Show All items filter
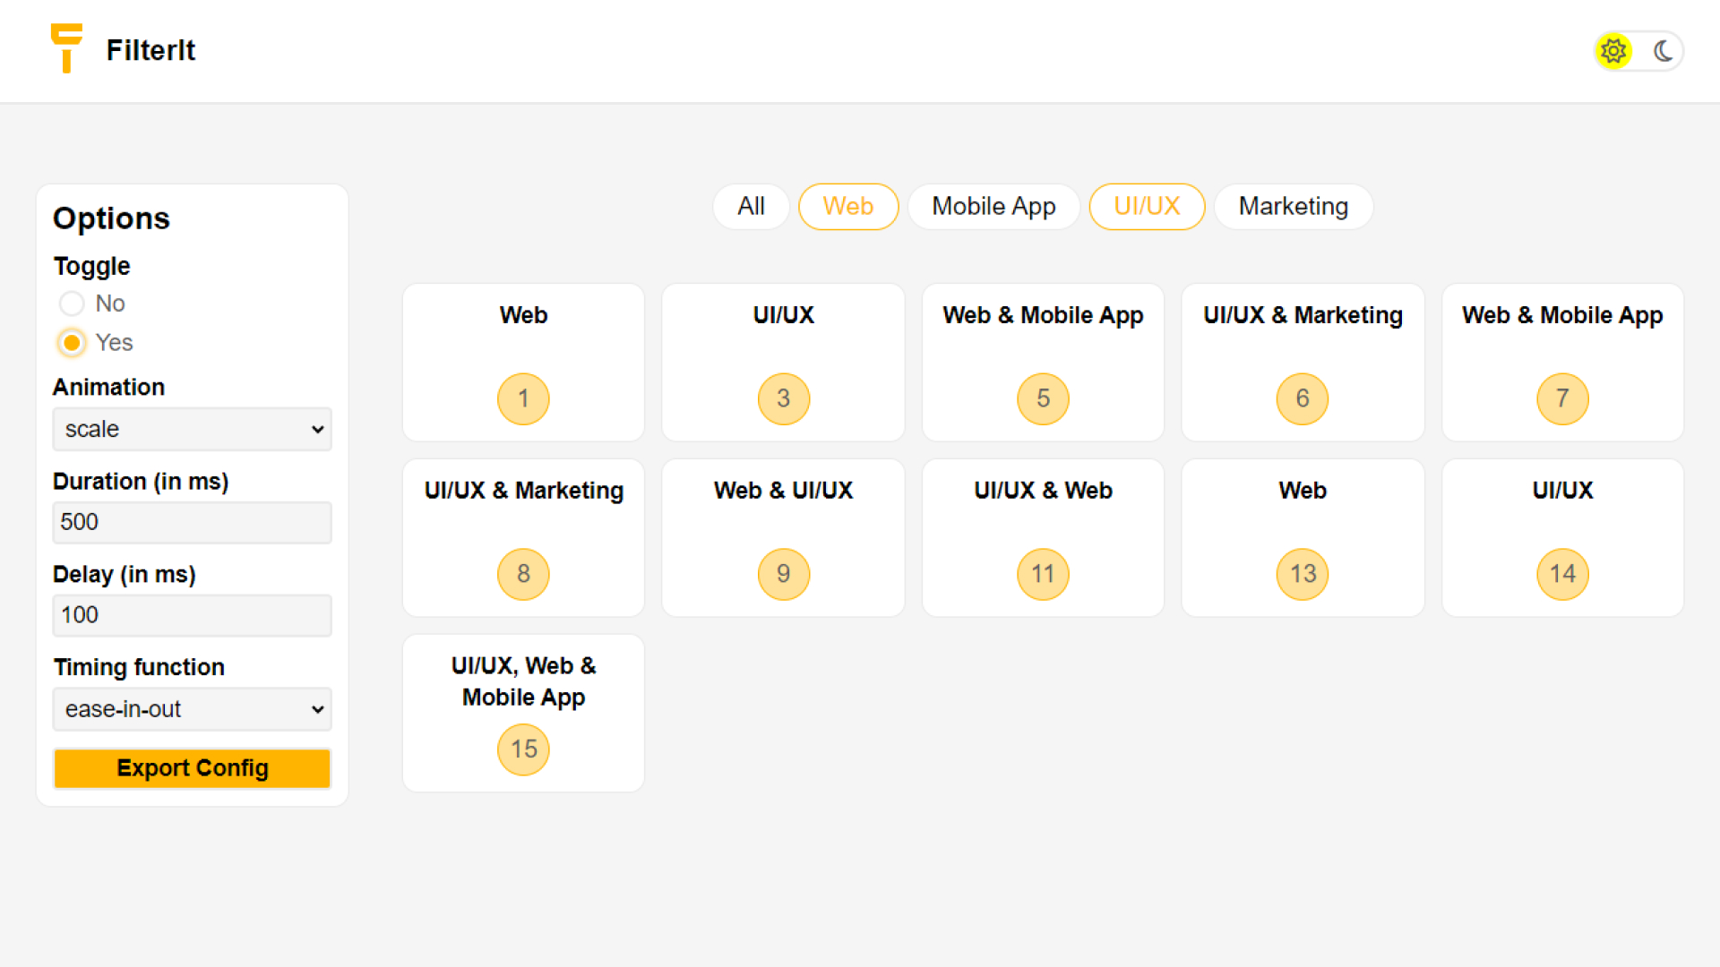Viewport: 1720px width, 967px height. tap(751, 207)
